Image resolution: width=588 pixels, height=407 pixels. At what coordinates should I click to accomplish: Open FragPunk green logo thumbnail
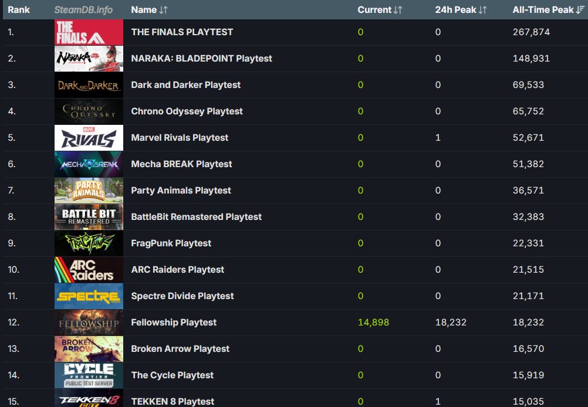tap(89, 243)
